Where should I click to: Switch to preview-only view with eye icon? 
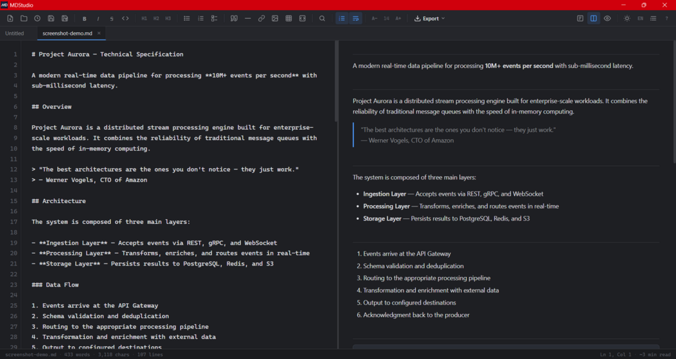[x=607, y=19]
